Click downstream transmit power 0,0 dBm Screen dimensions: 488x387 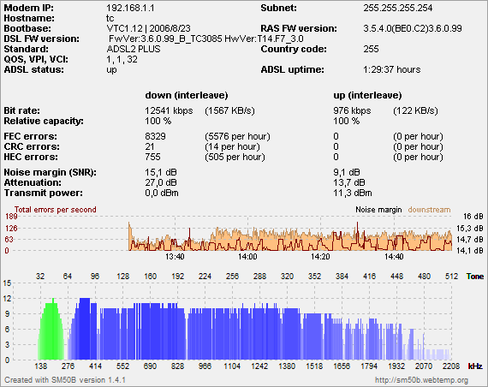[x=162, y=193]
